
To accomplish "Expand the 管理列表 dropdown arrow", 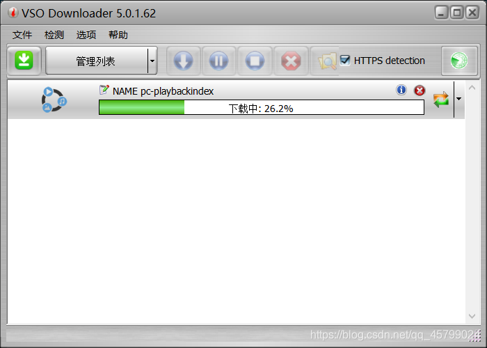I will tap(152, 61).
